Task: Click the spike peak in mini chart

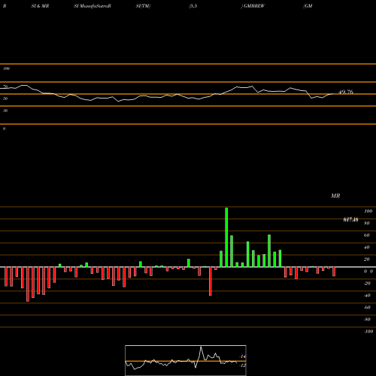Action: click(201, 347)
